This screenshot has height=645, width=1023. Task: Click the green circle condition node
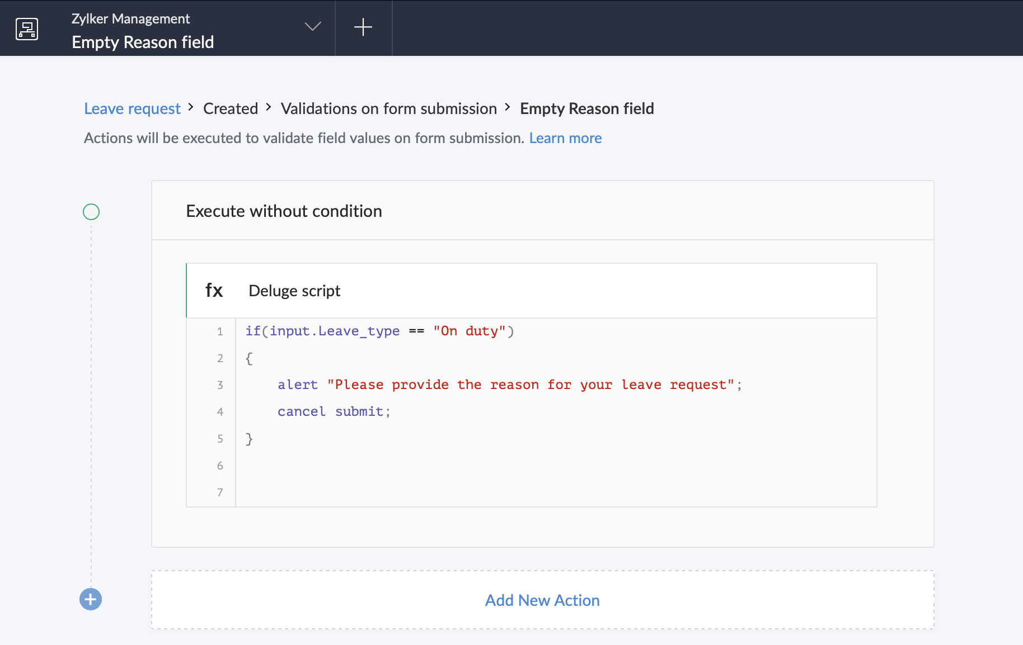pyautogui.click(x=91, y=212)
